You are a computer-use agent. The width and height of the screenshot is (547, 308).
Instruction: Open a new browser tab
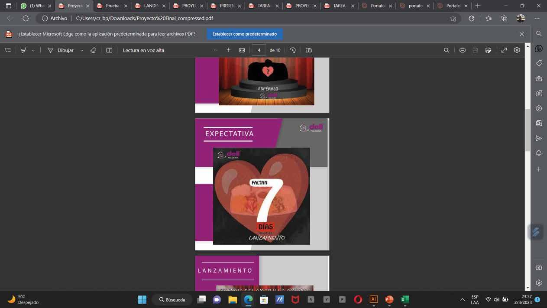(x=478, y=6)
